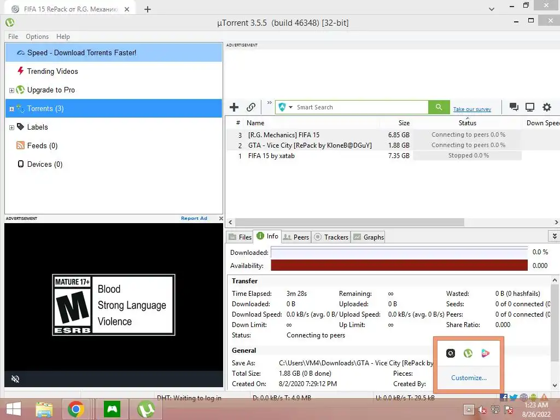560x420 pixels.
Task: Open the Options menu
Action: (x=37, y=37)
